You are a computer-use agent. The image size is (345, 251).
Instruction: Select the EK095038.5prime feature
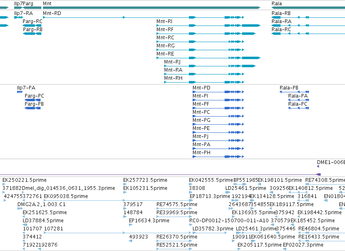point(66,196)
